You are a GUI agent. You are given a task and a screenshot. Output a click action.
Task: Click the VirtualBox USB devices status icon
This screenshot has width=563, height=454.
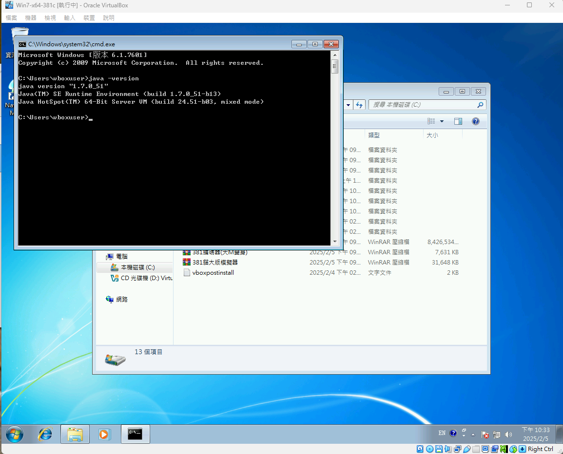coord(467,449)
